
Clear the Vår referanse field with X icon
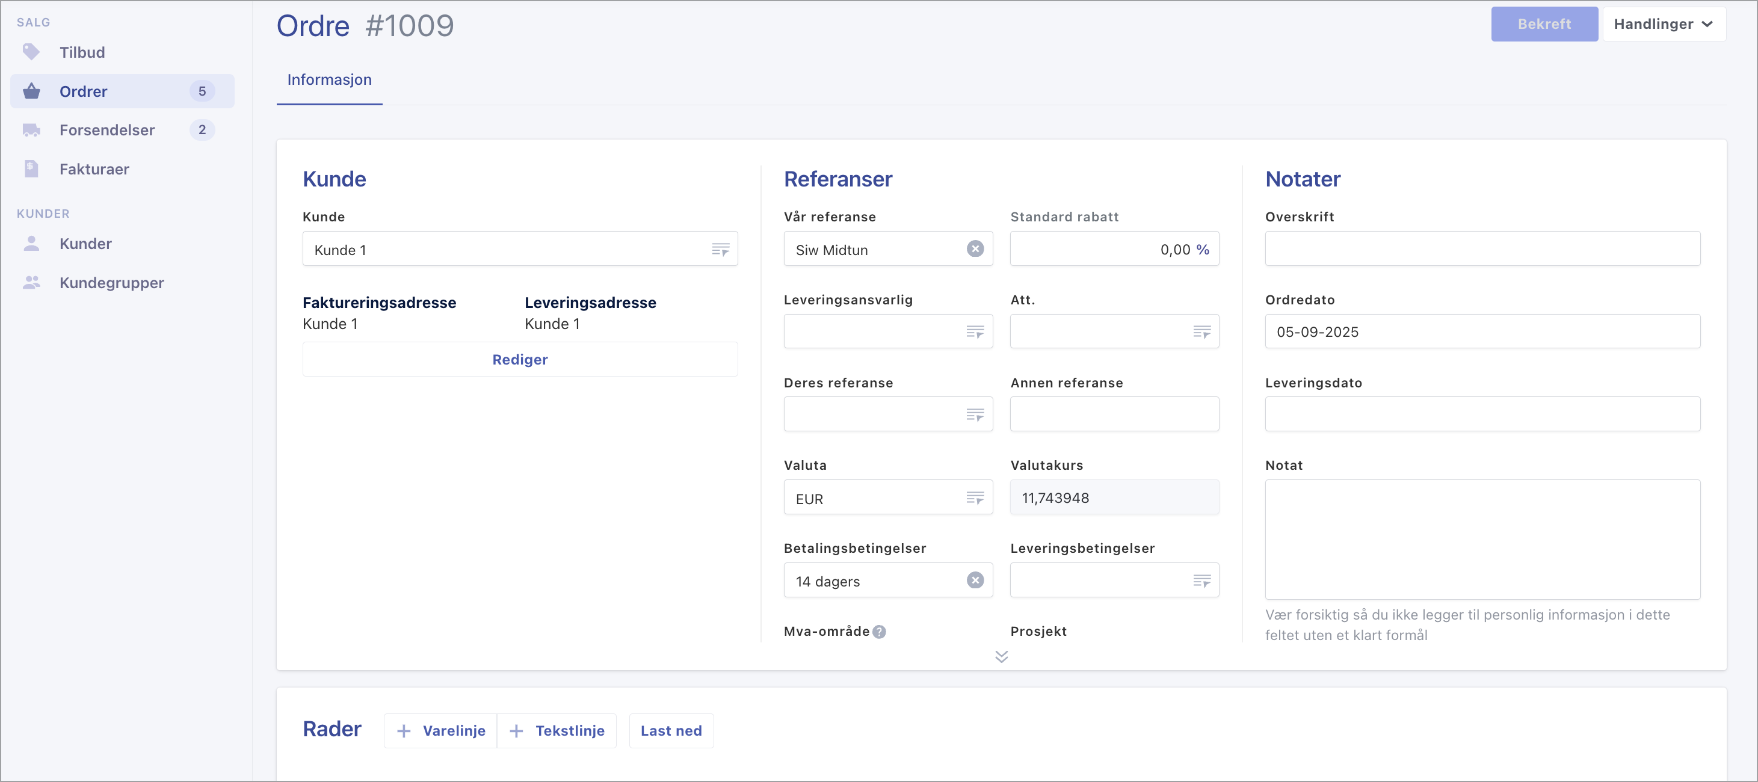tap(975, 249)
